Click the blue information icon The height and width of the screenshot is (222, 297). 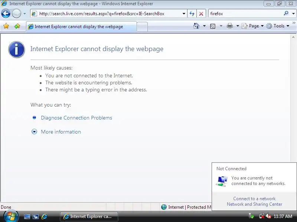click(16, 49)
